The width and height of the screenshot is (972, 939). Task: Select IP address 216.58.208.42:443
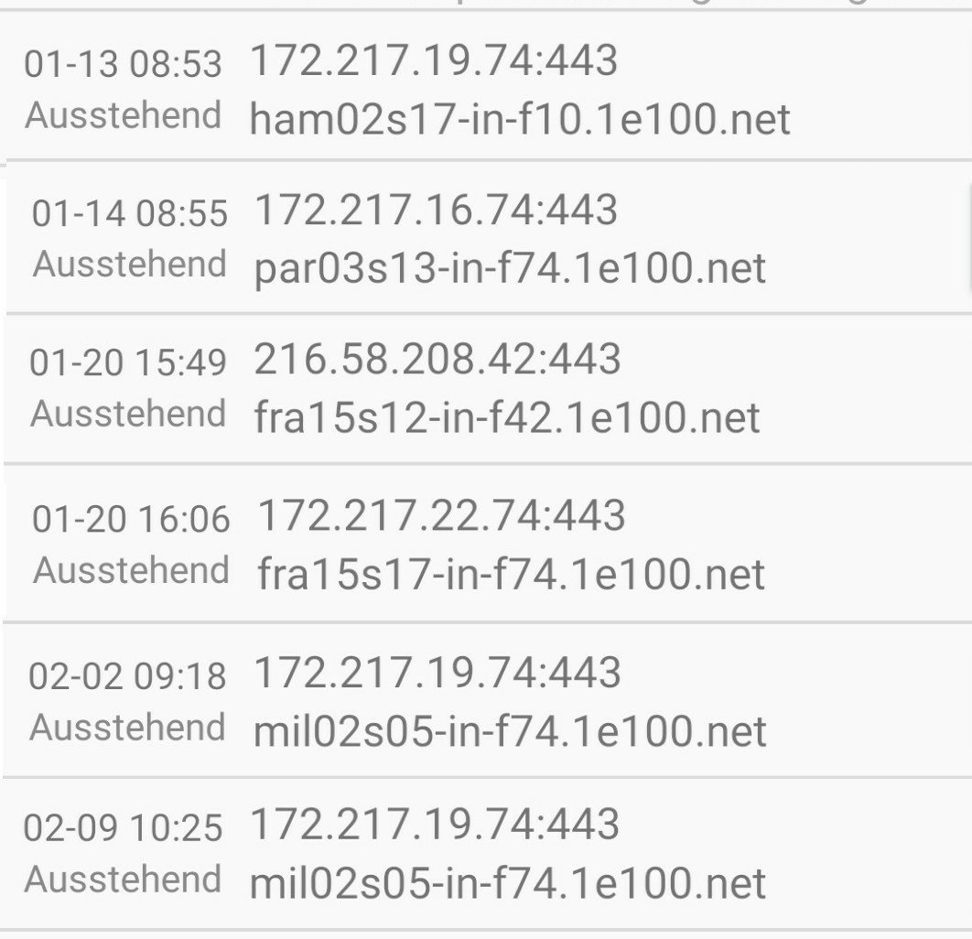(x=437, y=359)
